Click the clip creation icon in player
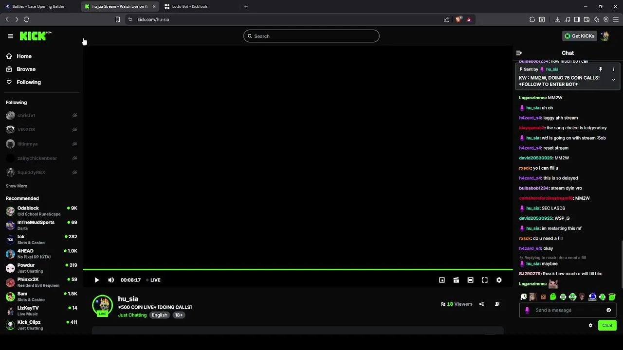Image resolution: width=623 pixels, height=350 pixels. pos(456,280)
